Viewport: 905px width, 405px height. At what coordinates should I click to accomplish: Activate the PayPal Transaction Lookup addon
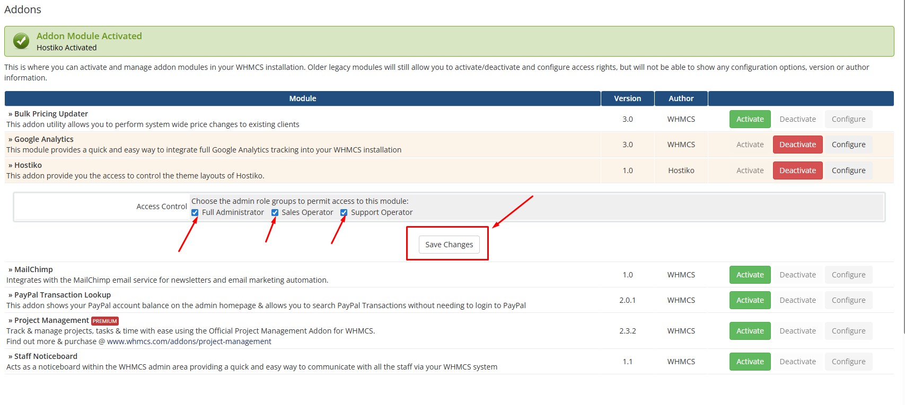[750, 300]
